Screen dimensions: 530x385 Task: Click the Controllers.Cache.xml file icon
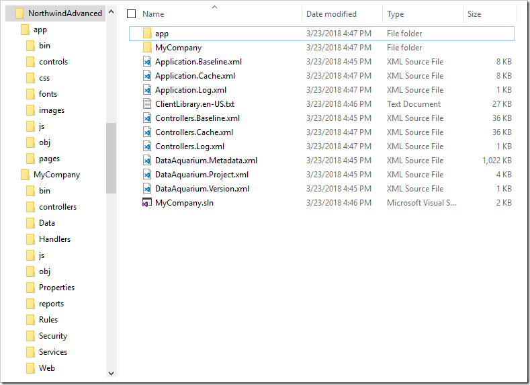pos(147,132)
